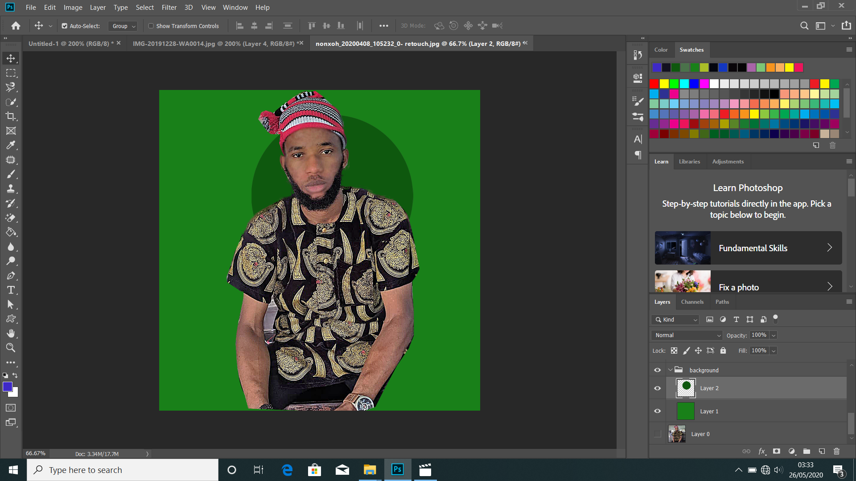
Task: Select the Move tool
Action: point(11,58)
